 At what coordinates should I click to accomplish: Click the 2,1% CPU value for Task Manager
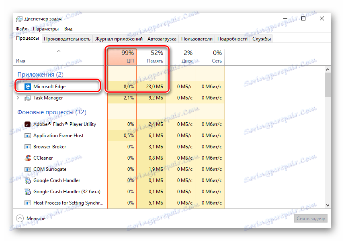[x=129, y=98]
